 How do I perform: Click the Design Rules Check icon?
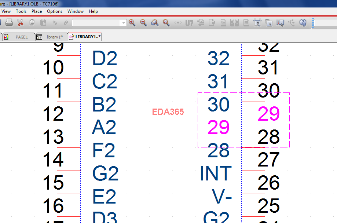(x=212, y=23)
